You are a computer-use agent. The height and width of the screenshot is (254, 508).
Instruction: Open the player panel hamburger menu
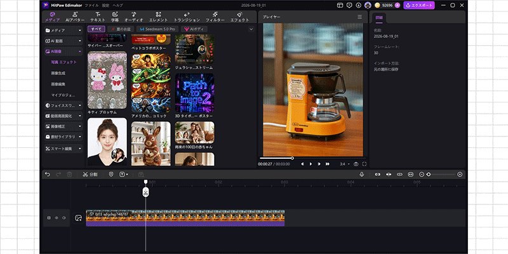[359, 17]
